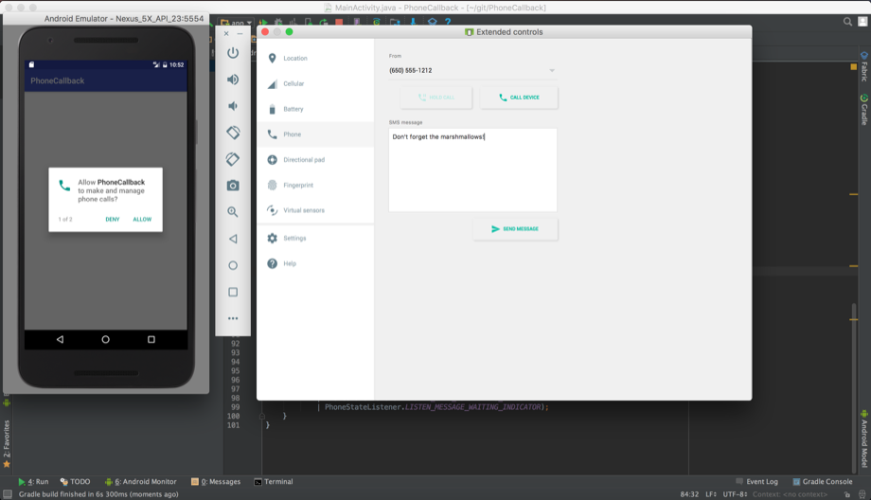Select the Phone section in Extended controls
This screenshot has height=500, width=871.
pyautogui.click(x=315, y=134)
